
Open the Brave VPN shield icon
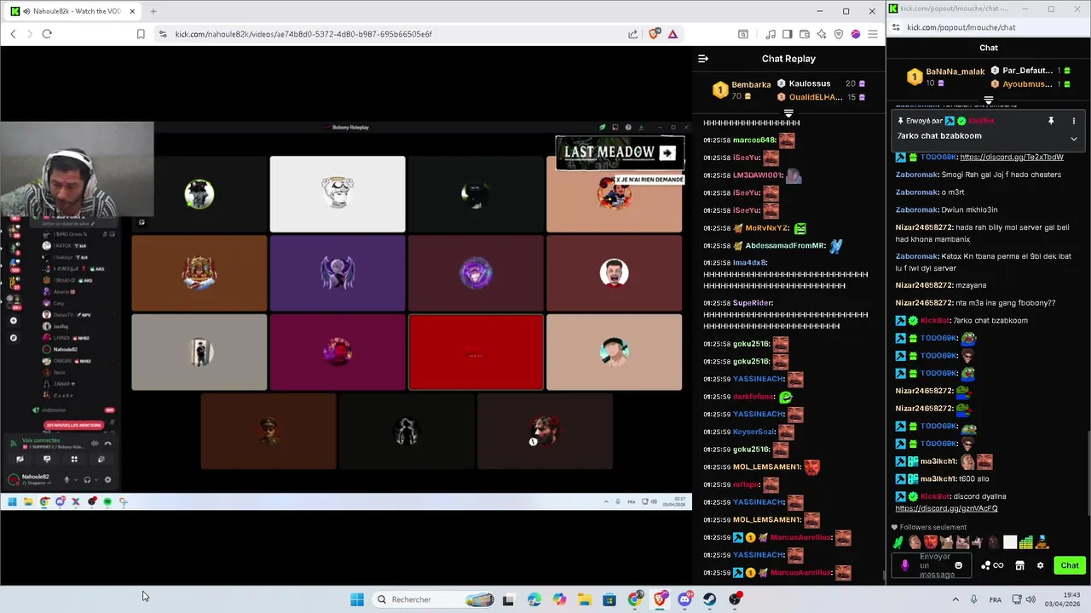[x=839, y=34]
